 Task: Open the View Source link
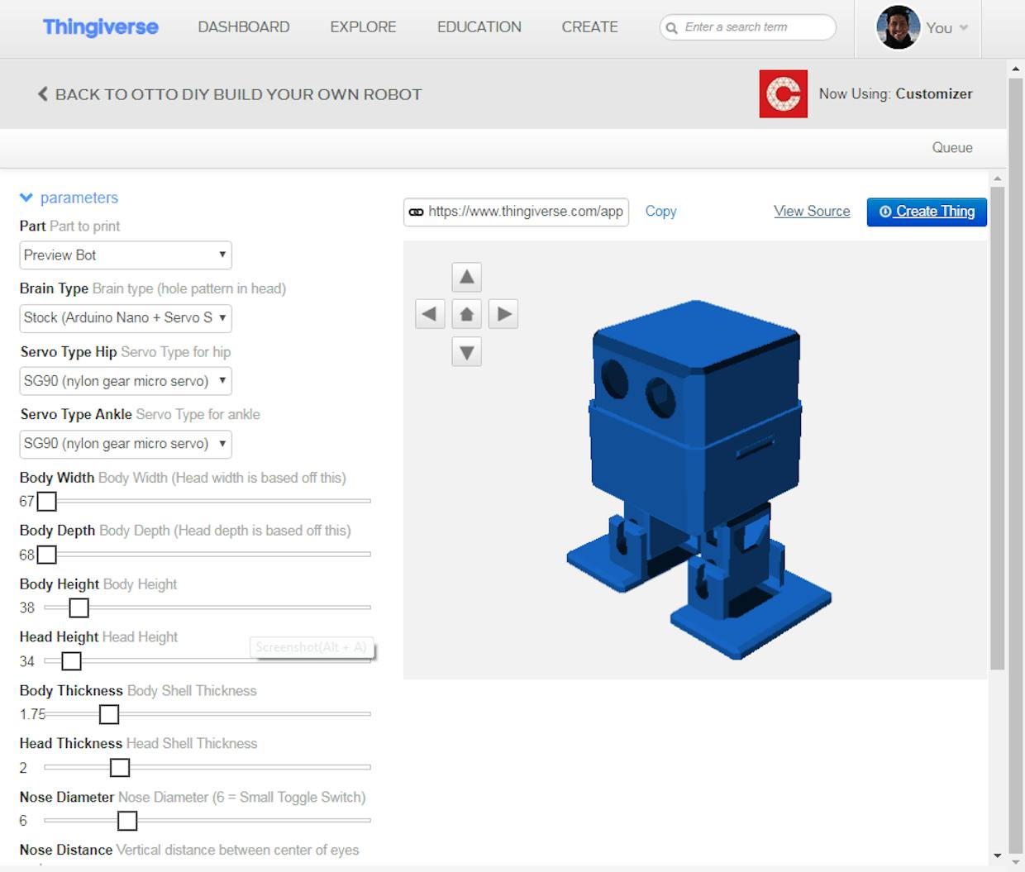(x=812, y=212)
